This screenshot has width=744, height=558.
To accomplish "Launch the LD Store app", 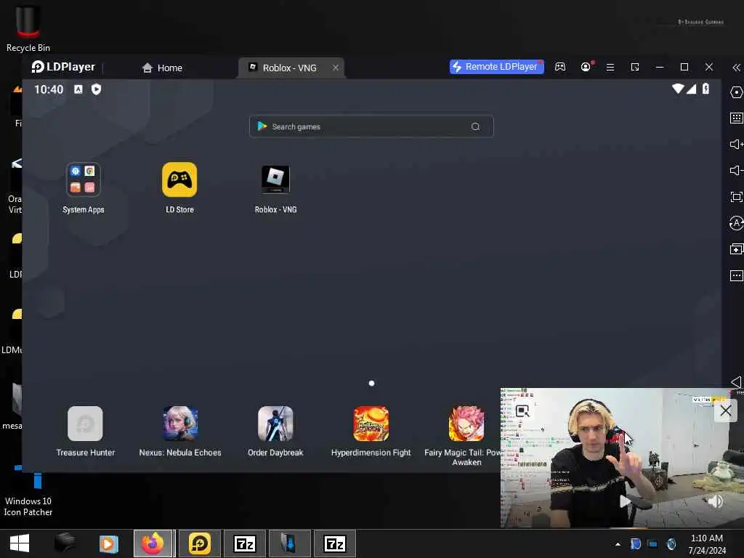I will tap(179, 179).
